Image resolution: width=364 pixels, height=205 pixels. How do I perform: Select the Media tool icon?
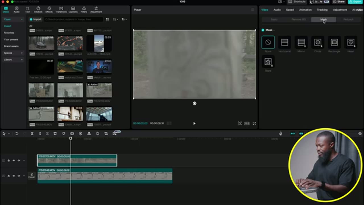(x=6, y=10)
